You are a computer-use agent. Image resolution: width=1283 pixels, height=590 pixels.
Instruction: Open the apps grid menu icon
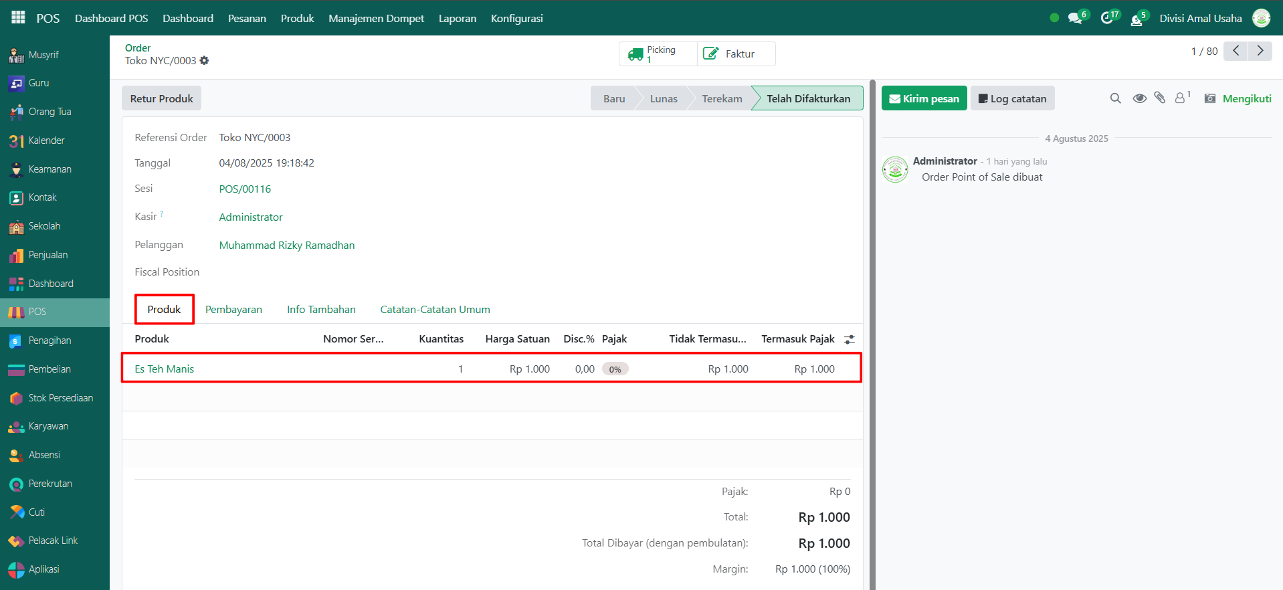click(18, 17)
